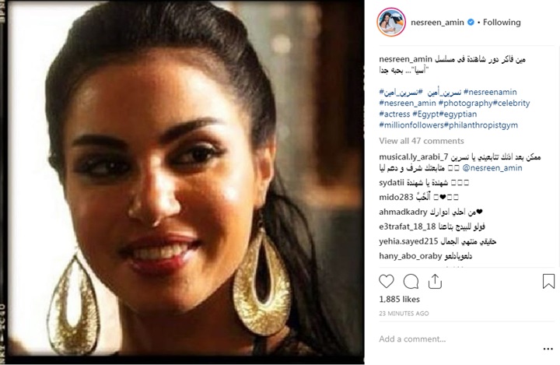Share the post using the share icon

[435, 282]
